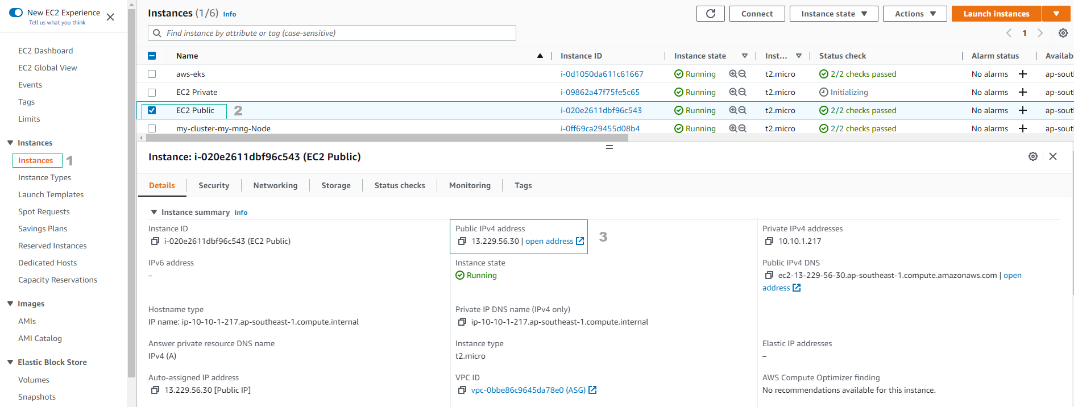
Task: Open the Actions dropdown menu
Action: point(914,14)
